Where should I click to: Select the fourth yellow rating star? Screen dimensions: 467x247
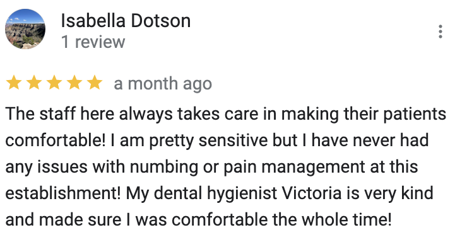pos(74,83)
